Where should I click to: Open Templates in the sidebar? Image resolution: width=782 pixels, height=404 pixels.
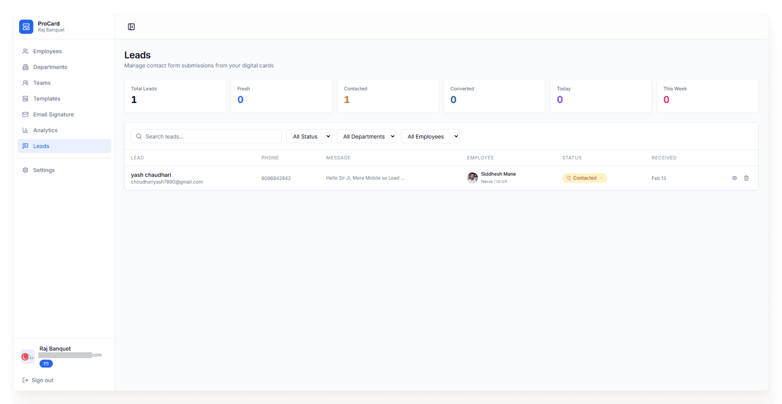point(64,99)
